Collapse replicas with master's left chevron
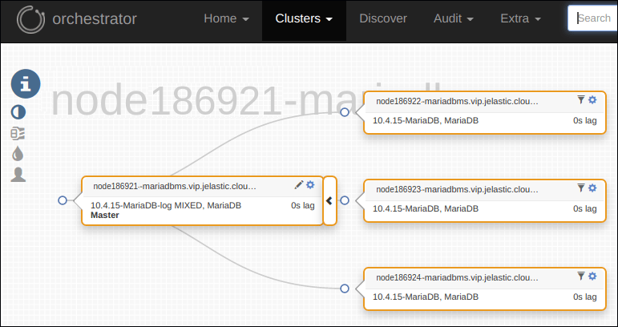The width and height of the screenshot is (618, 327). click(x=329, y=200)
